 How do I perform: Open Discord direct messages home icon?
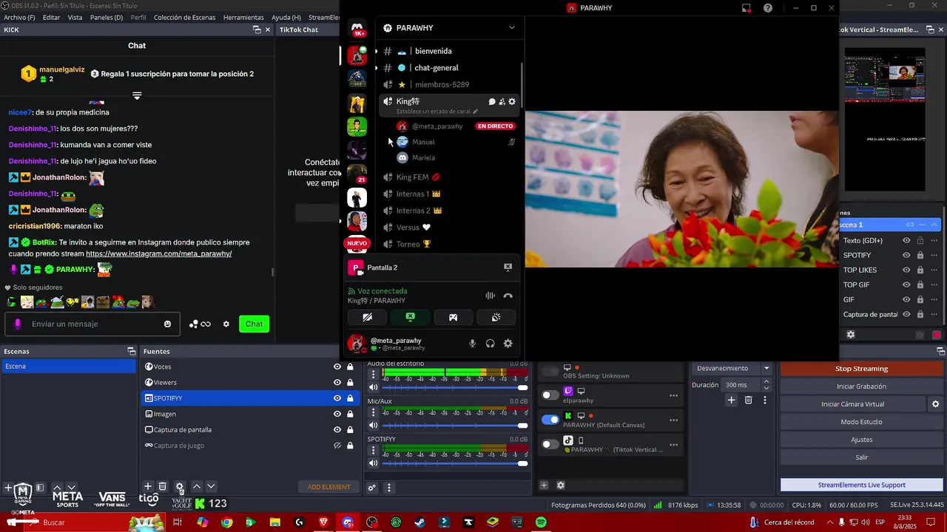pos(357,28)
